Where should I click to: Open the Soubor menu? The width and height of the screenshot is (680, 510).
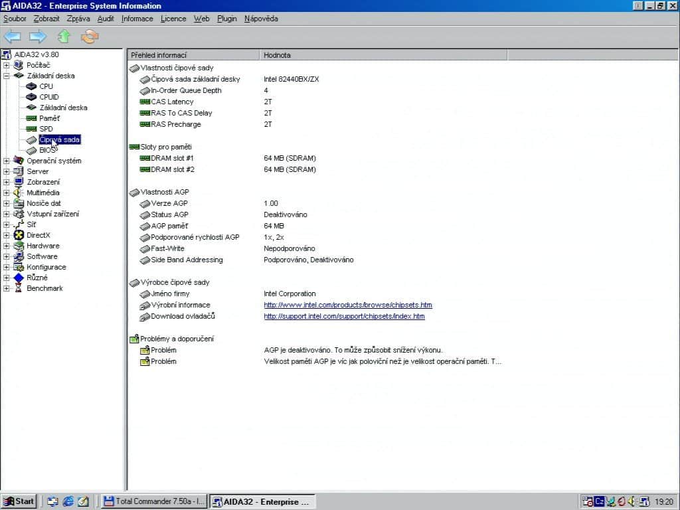(x=15, y=19)
